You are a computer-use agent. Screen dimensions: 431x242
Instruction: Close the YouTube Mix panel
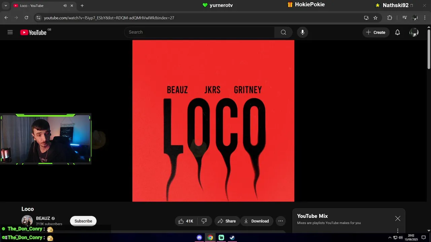pos(398,218)
